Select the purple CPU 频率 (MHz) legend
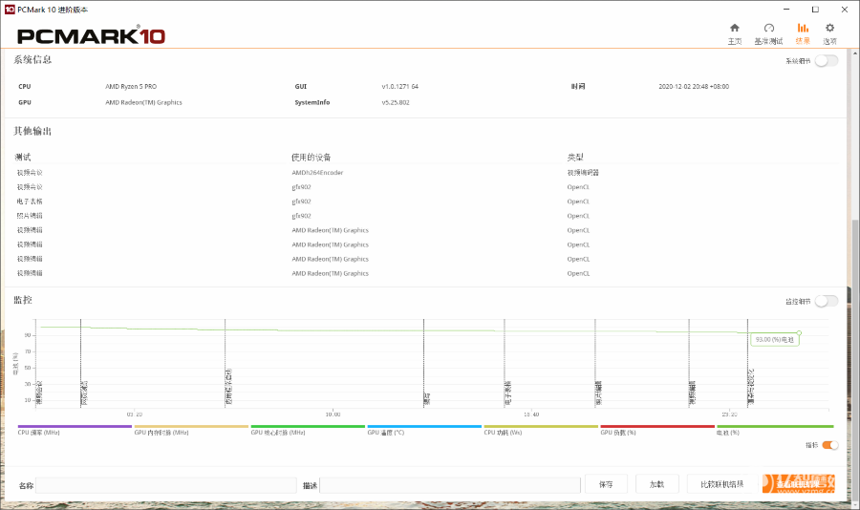Image resolution: width=860 pixels, height=510 pixels. tap(75, 430)
